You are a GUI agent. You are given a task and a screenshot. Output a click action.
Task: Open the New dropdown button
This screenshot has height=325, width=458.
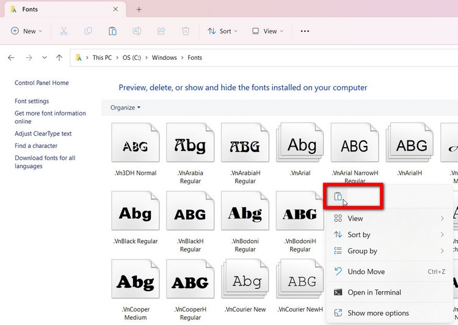pyautogui.click(x=26, y=31)
